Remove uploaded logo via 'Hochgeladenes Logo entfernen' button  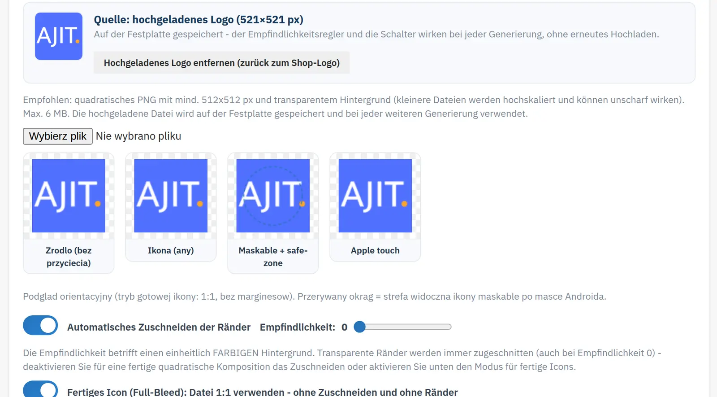coord(222,63)
